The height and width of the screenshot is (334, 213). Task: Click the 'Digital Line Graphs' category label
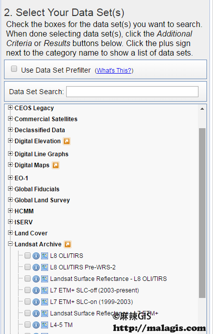pyautogui.click(x=42, y=154)
